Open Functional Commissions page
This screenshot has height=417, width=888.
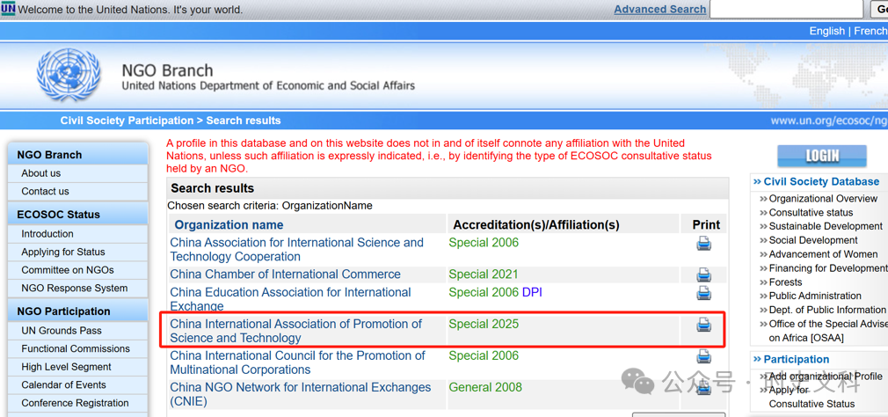tap(76, 349)
